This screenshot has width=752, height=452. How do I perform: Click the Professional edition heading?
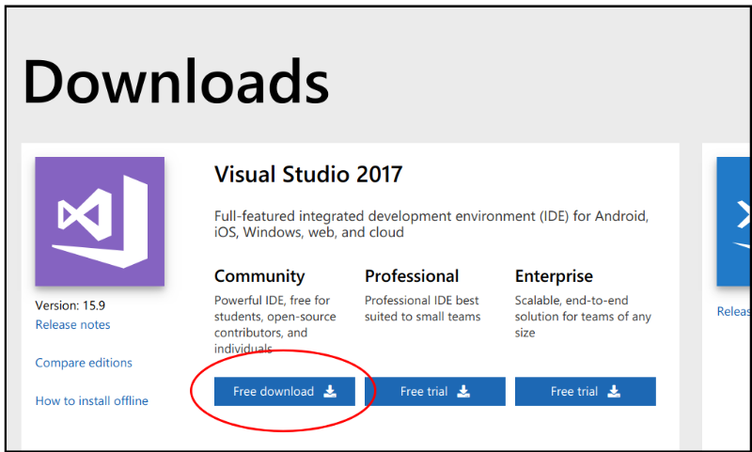(412, 276)
